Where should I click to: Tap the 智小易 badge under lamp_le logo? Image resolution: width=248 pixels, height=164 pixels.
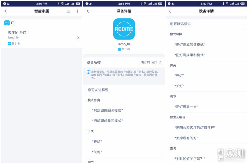click(124, 49)
